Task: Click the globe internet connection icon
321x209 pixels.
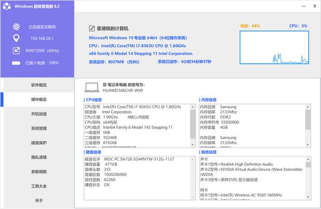Action: (x=16, y=27)
